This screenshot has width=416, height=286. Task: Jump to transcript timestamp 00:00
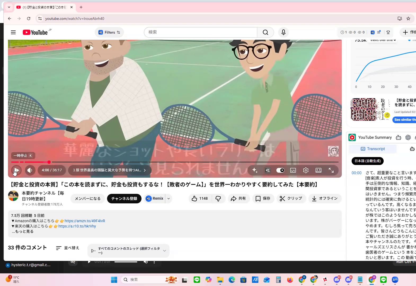pyautogui.click(x=356, y=173)
